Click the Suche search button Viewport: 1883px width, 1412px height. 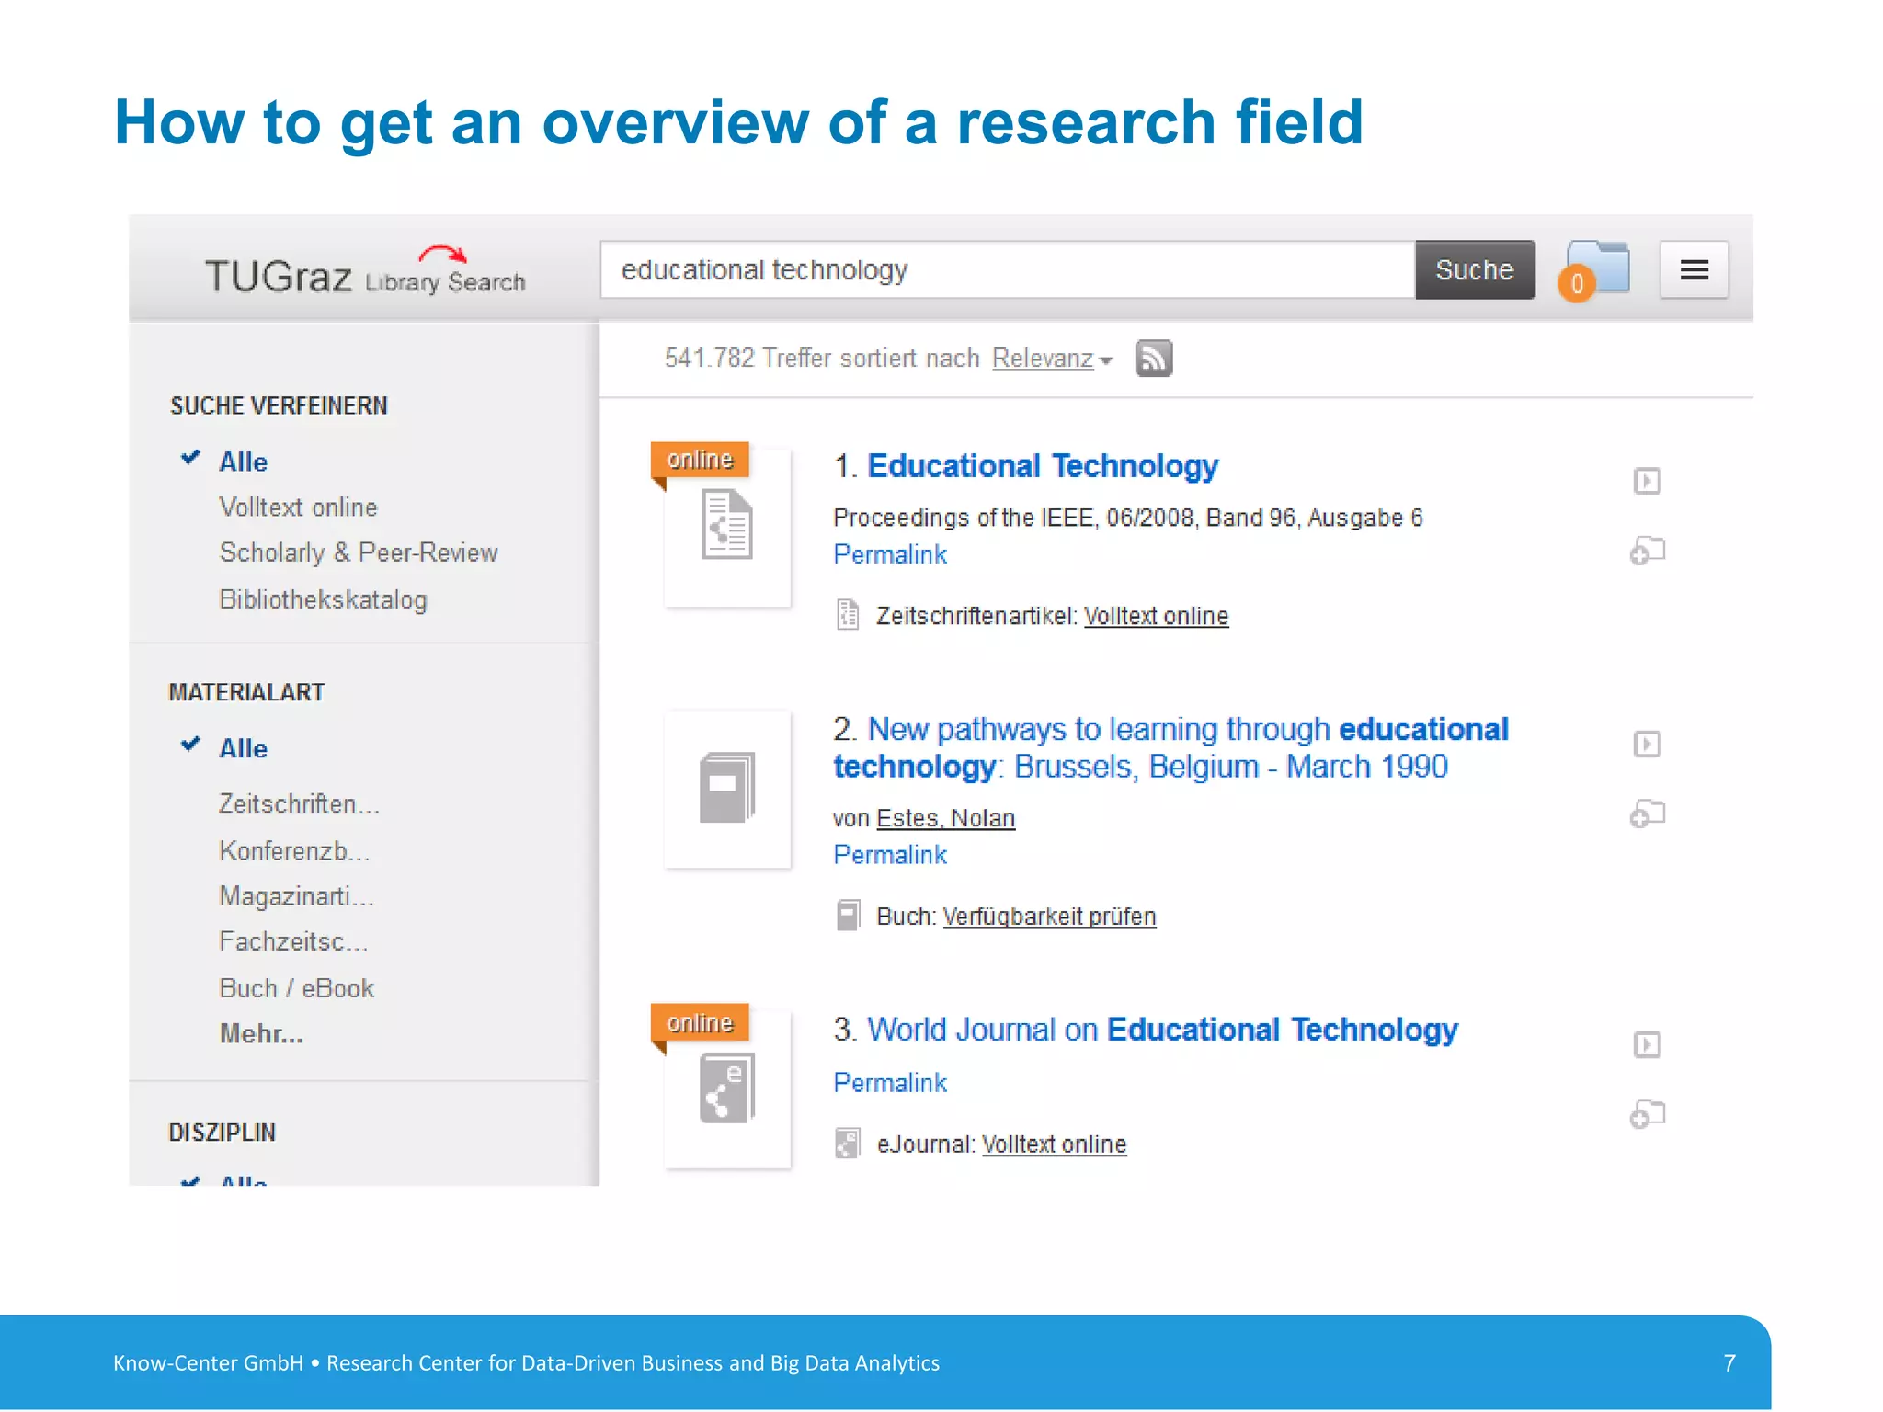click(1475, 270)
